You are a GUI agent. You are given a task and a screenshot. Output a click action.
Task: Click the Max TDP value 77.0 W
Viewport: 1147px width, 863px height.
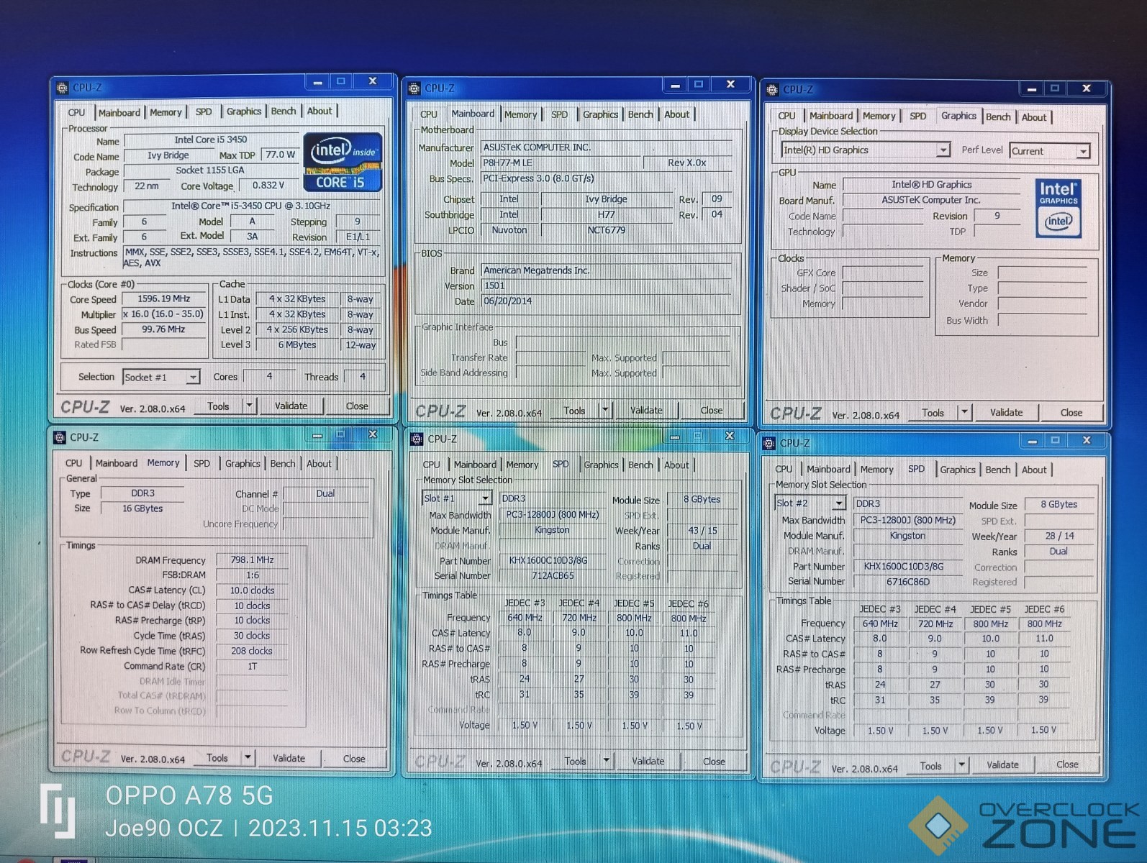click(280, 155)
